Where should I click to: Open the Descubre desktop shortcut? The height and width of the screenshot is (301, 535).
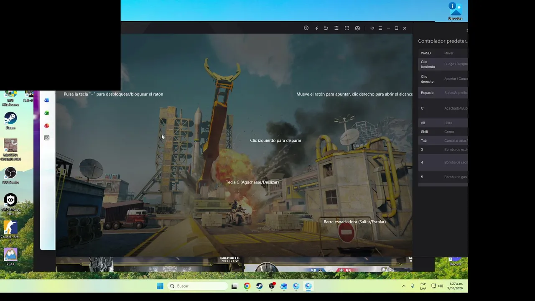click(455, 11)
